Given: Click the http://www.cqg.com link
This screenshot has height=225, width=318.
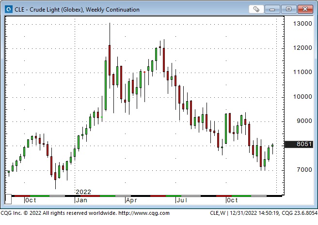Looking at the screenshot, I should coord(144,213).
